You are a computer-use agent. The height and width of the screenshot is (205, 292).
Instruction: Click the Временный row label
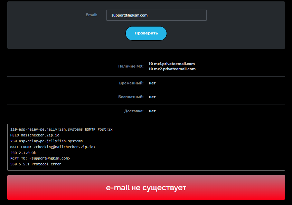point(131,83)
